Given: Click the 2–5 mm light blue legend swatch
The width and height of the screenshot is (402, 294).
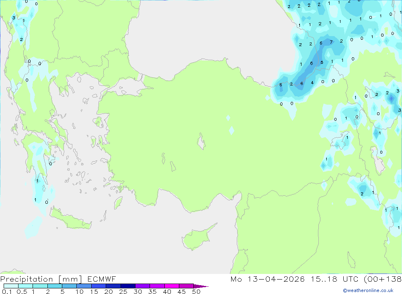Looking at the screenshot, I should (55, 286).
